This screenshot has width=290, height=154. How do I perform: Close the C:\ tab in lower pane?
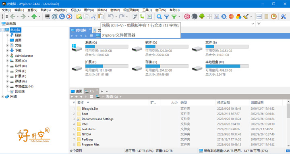[97, 90]
